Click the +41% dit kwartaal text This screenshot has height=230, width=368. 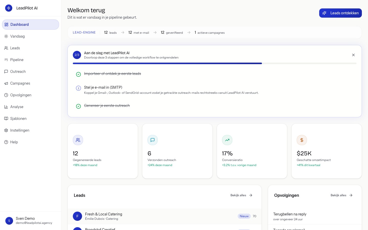click(x=308, y=165)
